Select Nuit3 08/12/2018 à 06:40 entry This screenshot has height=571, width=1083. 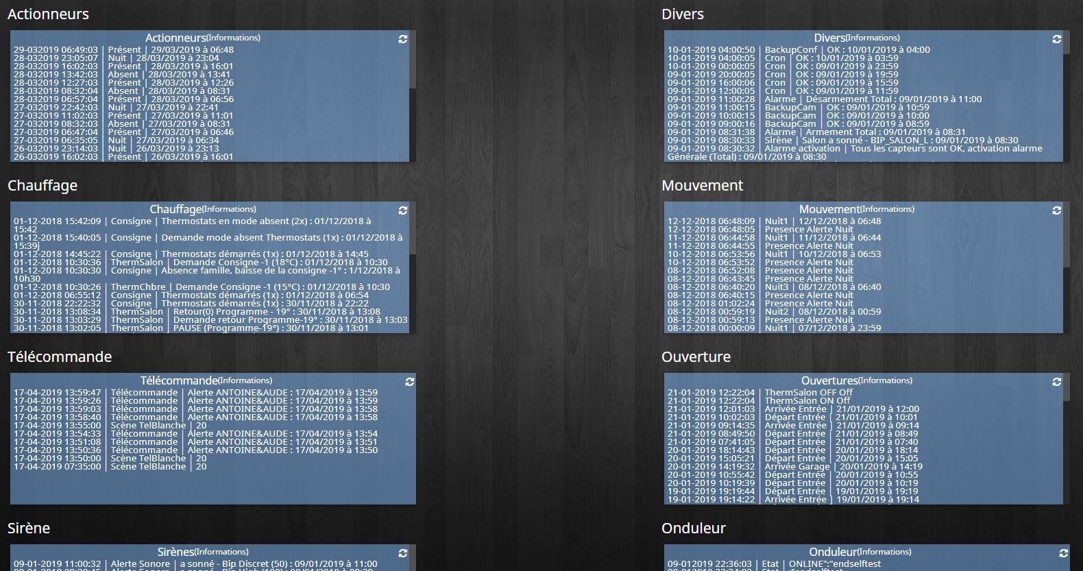click(775, 287)
